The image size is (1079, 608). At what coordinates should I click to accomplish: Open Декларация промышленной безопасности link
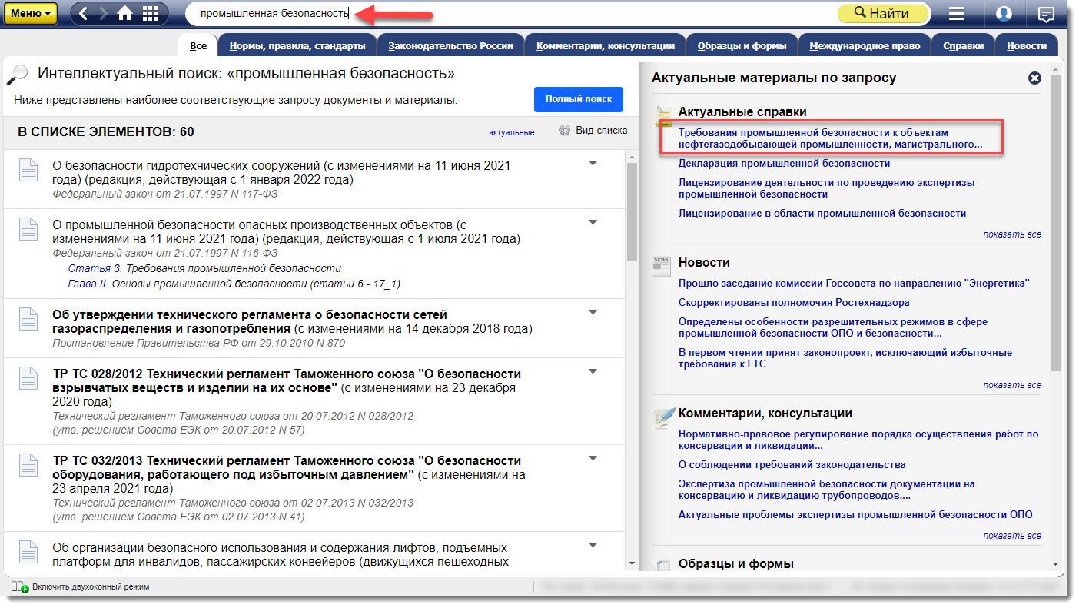785,163
